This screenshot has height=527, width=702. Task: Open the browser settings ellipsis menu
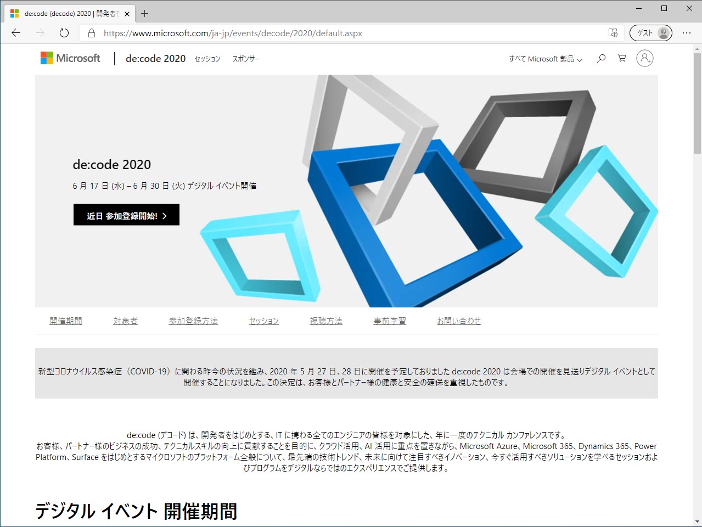click(688, 33)
